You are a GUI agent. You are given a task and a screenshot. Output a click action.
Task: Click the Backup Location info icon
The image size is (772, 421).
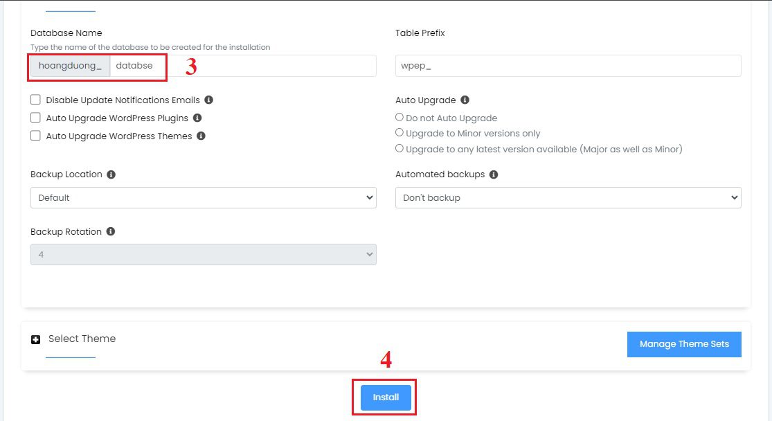coord(111,174)
